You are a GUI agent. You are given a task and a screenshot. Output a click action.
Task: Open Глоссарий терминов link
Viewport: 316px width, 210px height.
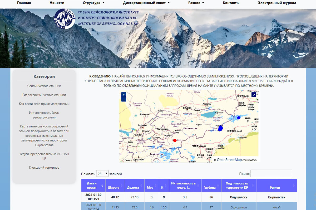[x=44, y=168]
